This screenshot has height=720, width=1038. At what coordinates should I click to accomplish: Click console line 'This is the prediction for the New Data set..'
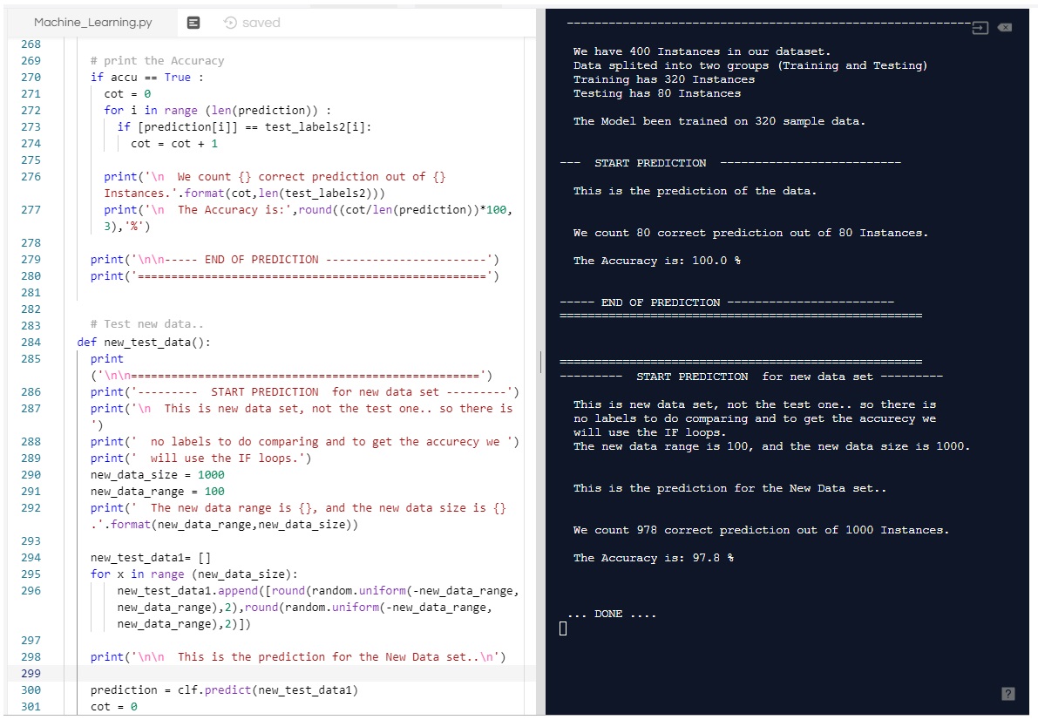729,488
